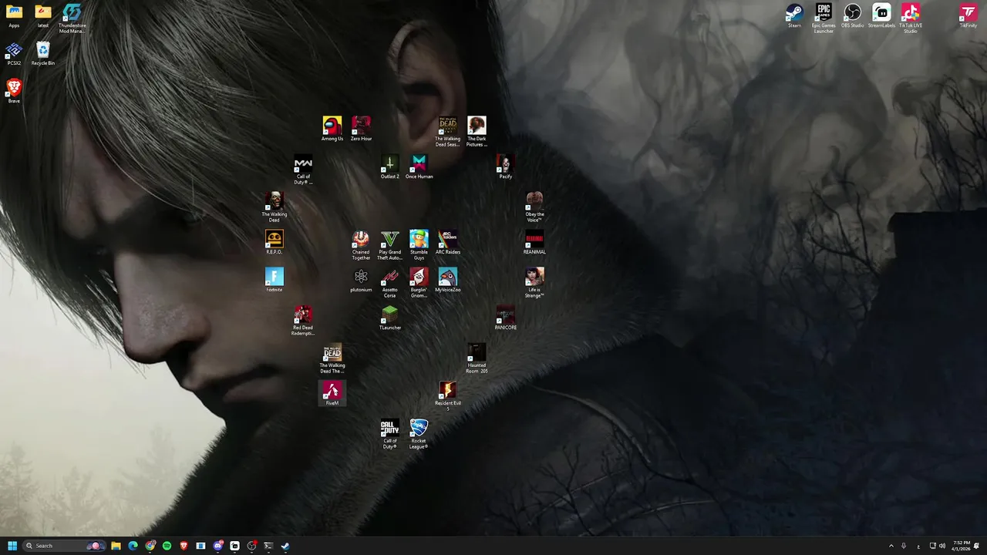The height and width of the screenshot is (555, 987).
Task: Select the PANICORE desktop icon
Action: [506, 318]
